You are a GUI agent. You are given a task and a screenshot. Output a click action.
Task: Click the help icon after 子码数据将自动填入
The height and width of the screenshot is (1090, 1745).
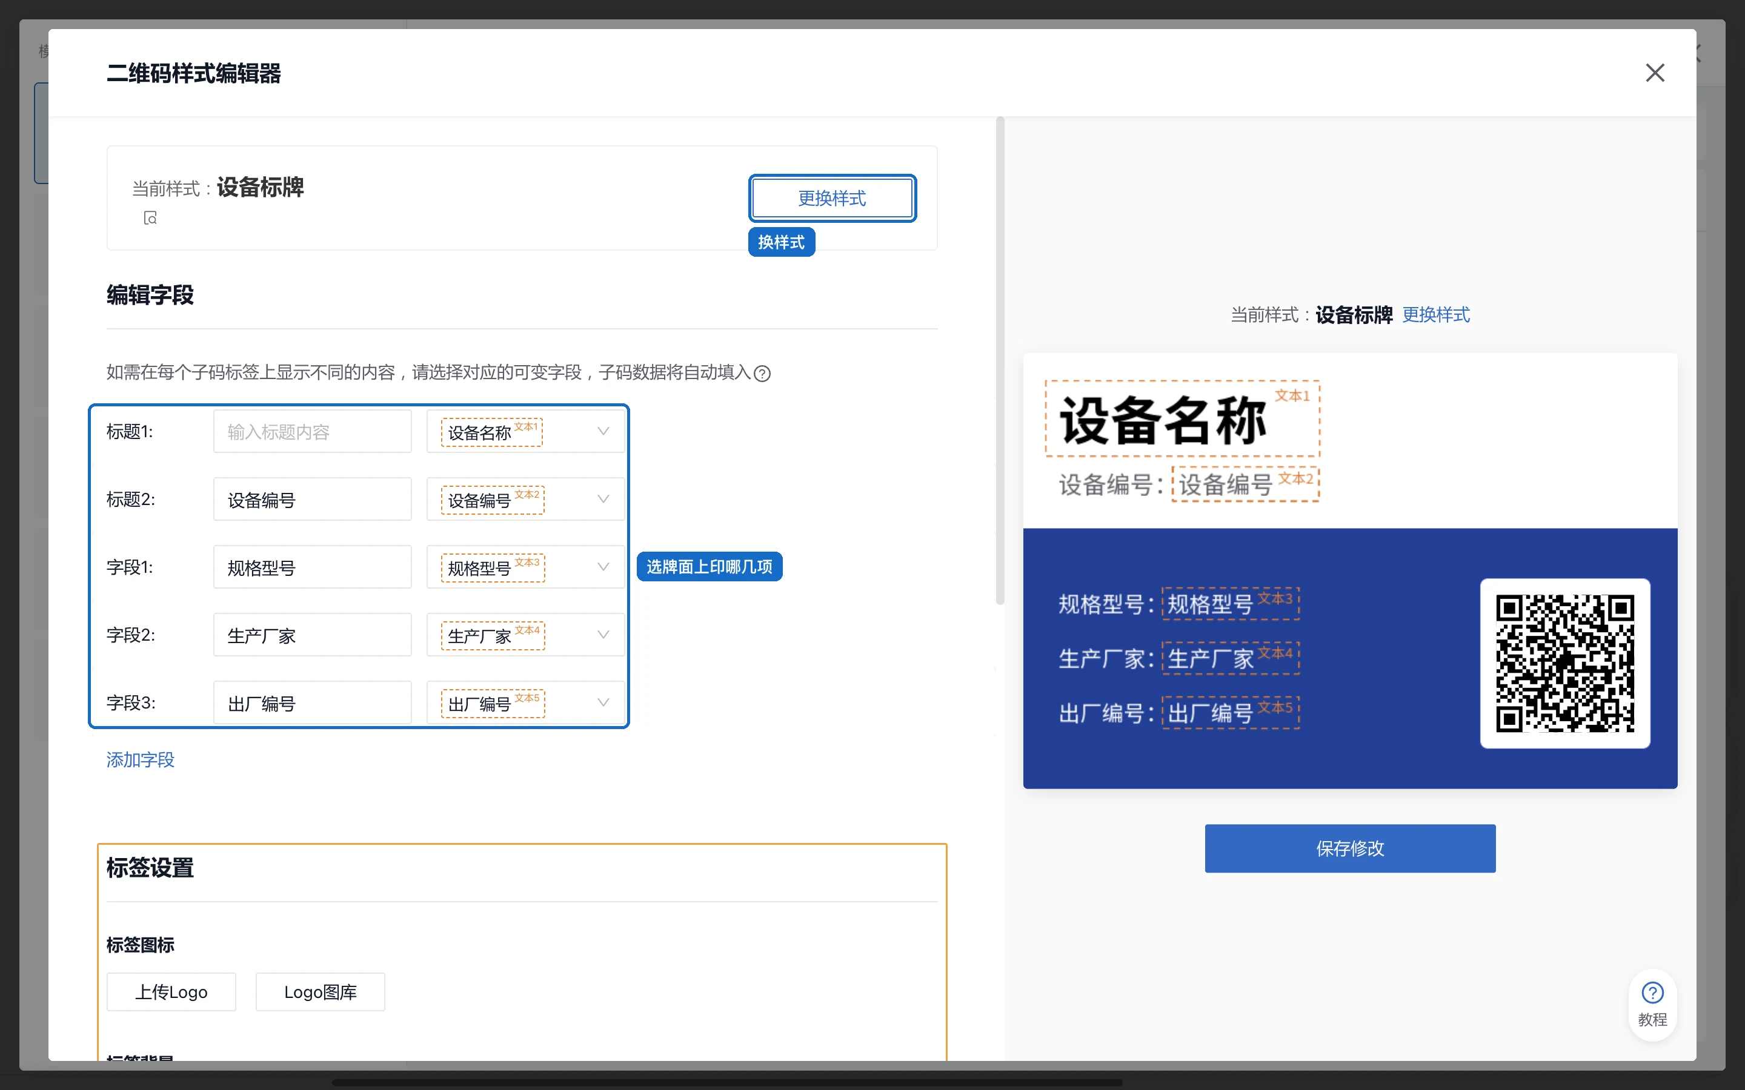point(762,374)
